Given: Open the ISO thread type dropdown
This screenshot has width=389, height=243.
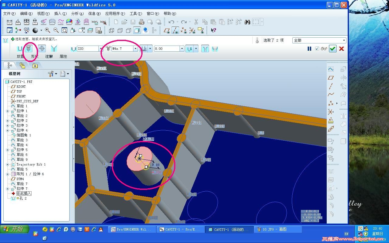Looking at the screenshot, I should 101,49.
